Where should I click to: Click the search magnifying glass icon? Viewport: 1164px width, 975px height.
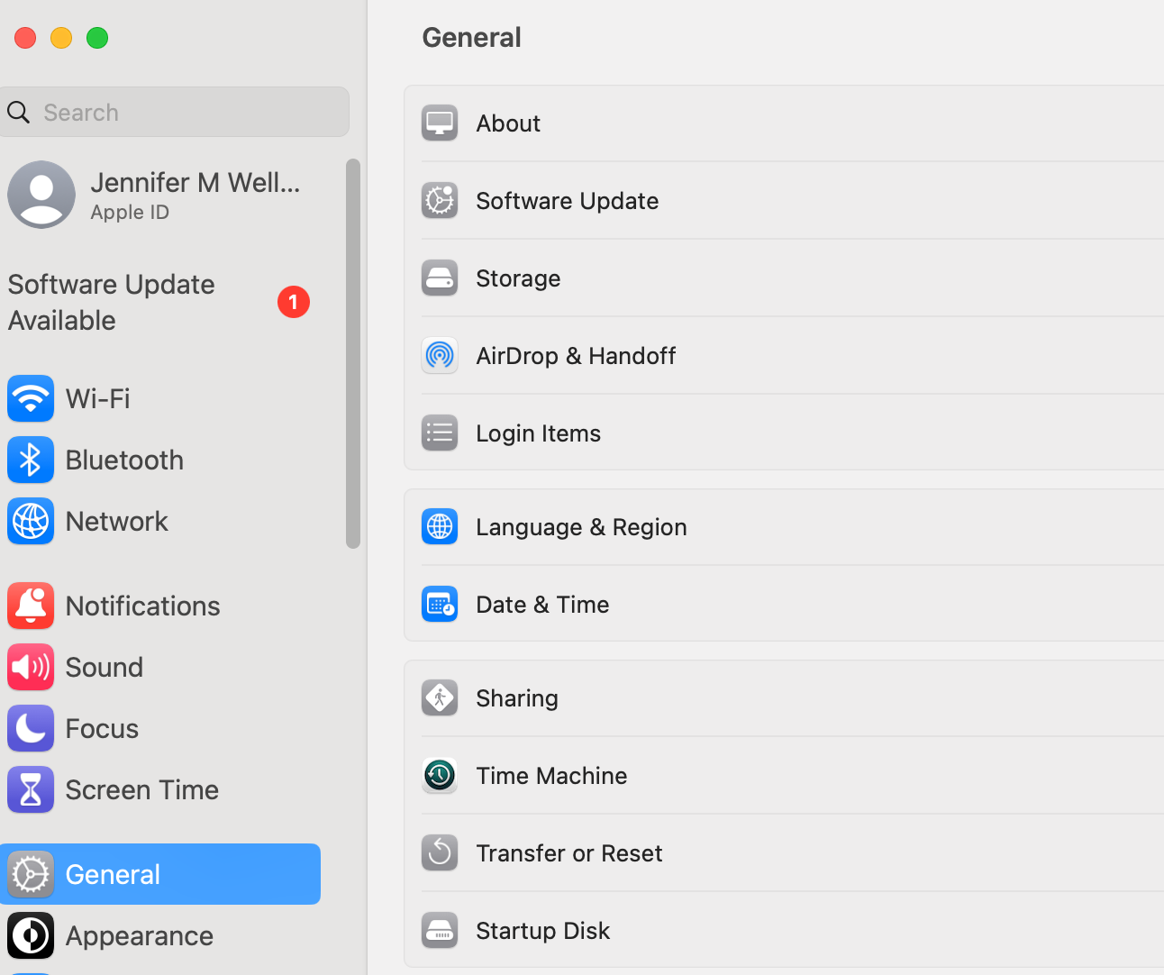click(x=18, y=113)
